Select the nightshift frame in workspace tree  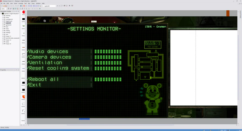pos(8,23)
